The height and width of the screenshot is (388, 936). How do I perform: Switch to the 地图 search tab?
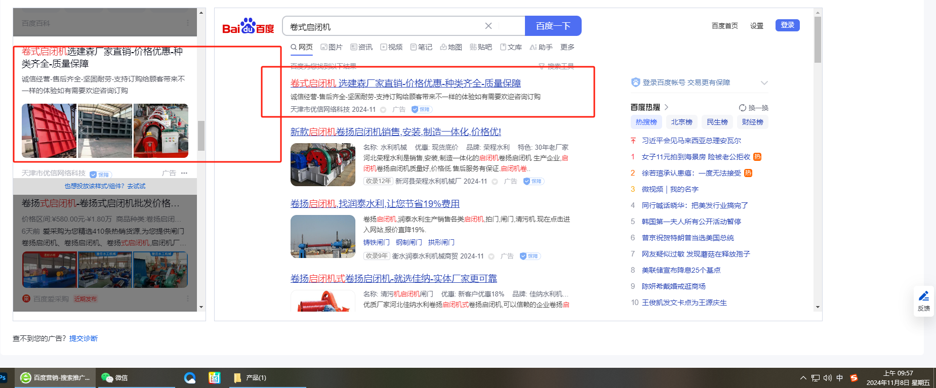tap(451, 47)
